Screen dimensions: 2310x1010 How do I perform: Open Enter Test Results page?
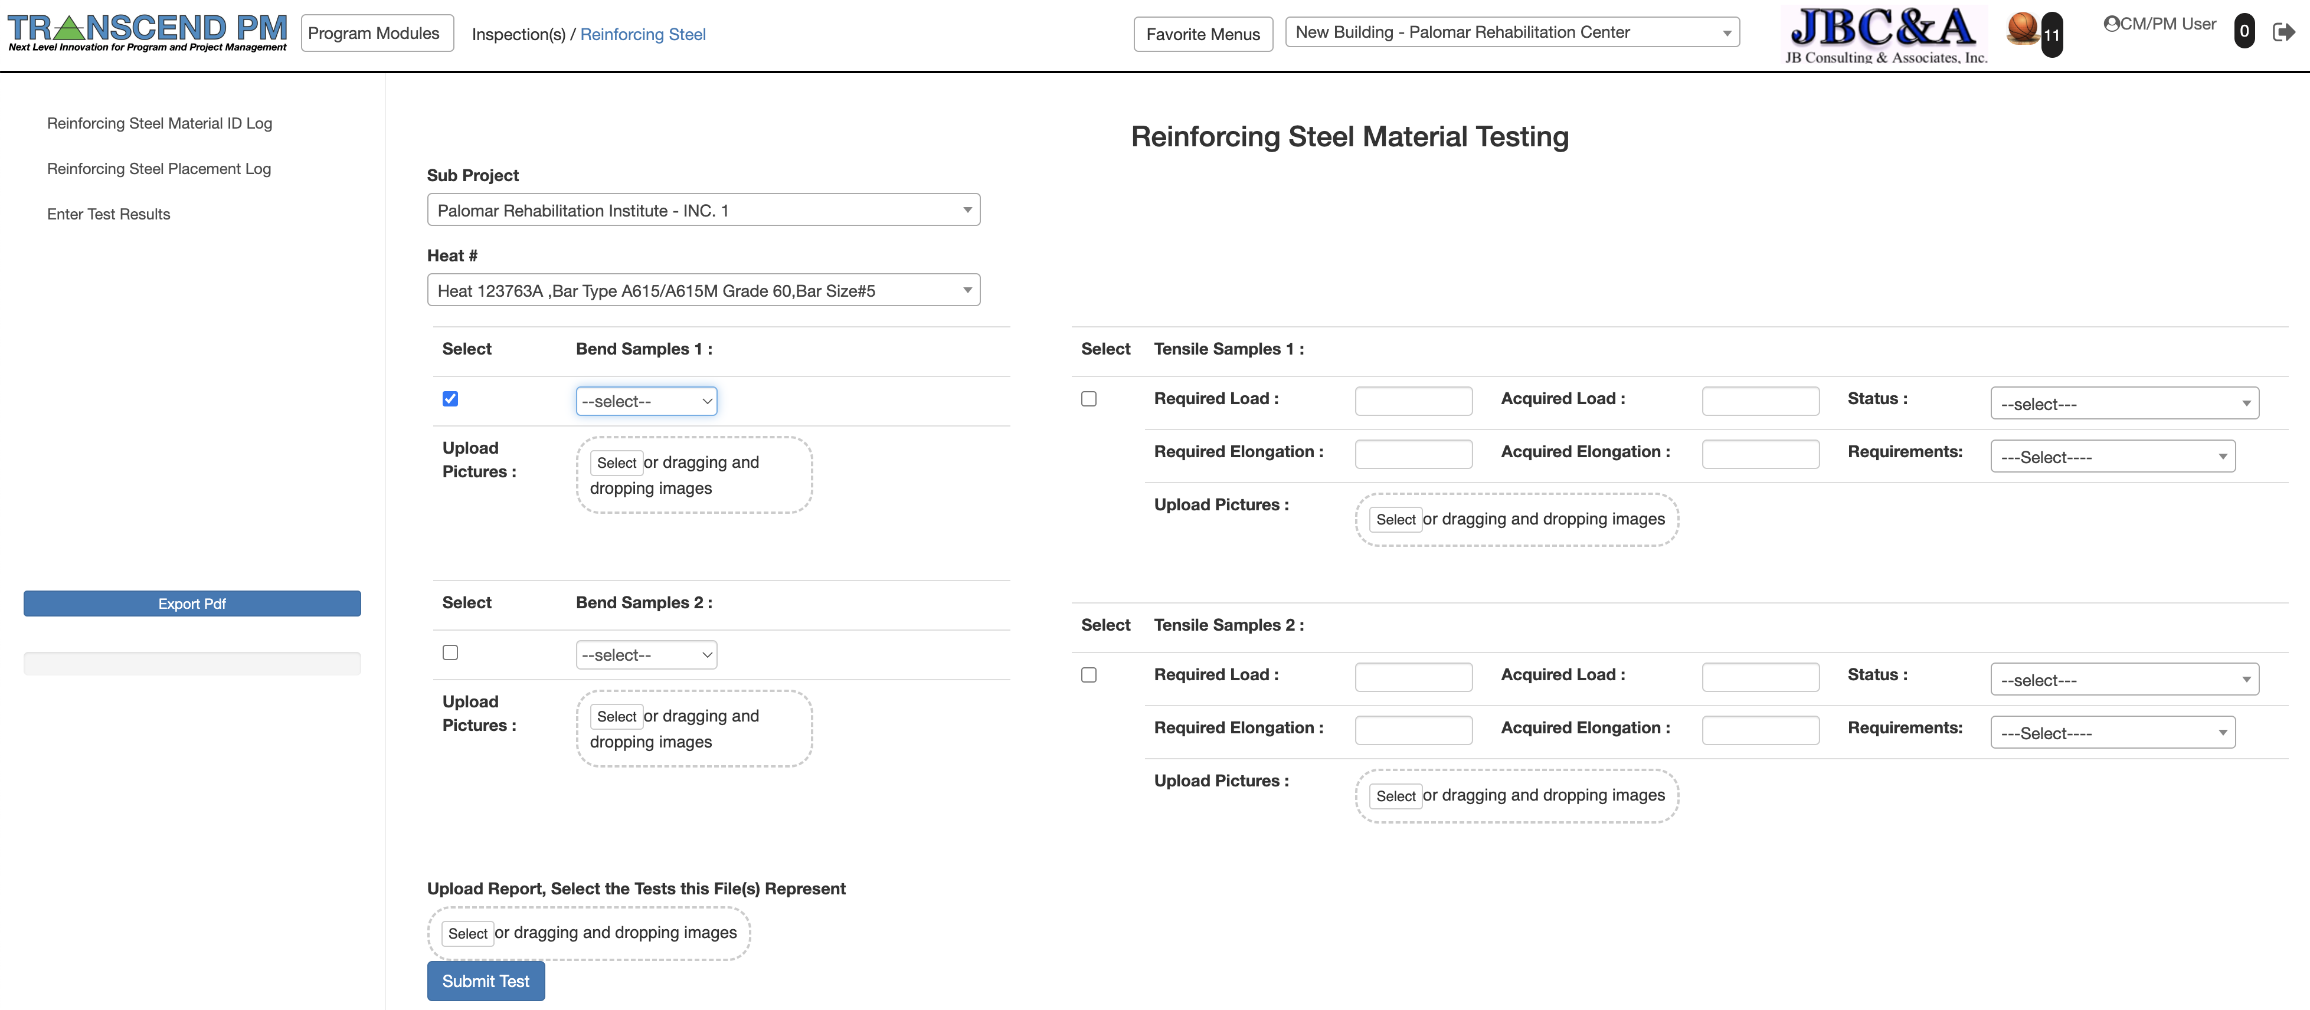tap(109, 214)
